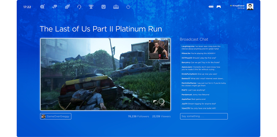Screen dimensions: 277x137
Task: Select the power icon
Action: click(128, 7)
